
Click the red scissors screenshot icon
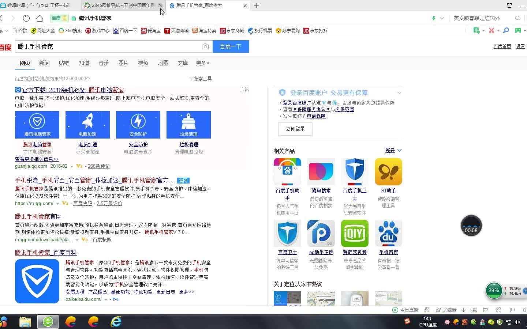click(492, 31)
